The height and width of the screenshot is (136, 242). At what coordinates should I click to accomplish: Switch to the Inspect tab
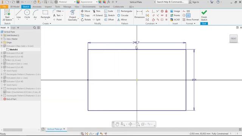[48, 7]
